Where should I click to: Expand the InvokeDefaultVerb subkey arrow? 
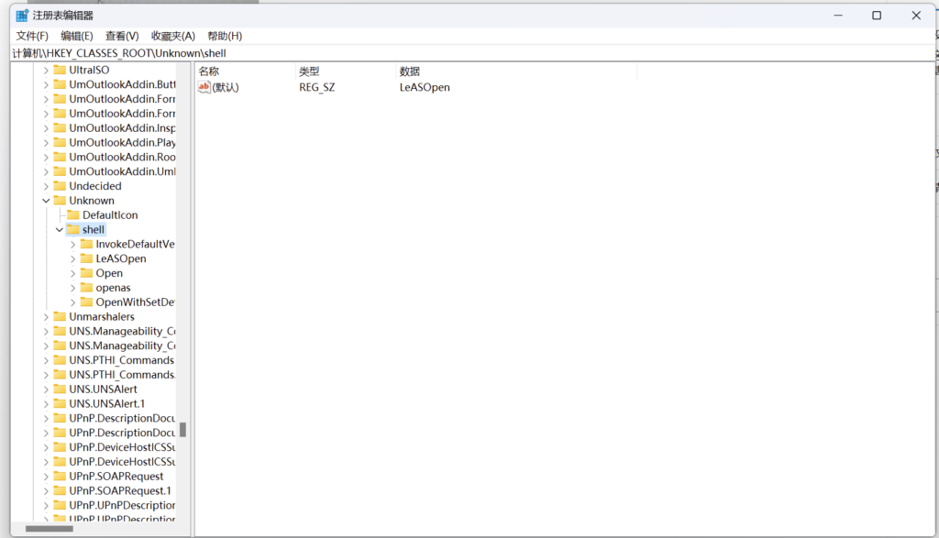73,245
